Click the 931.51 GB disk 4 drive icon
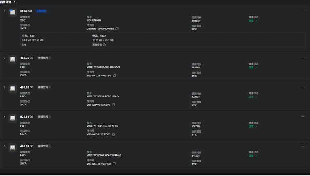The width and height of the screenshot is (310, 176). pos(13,118)
